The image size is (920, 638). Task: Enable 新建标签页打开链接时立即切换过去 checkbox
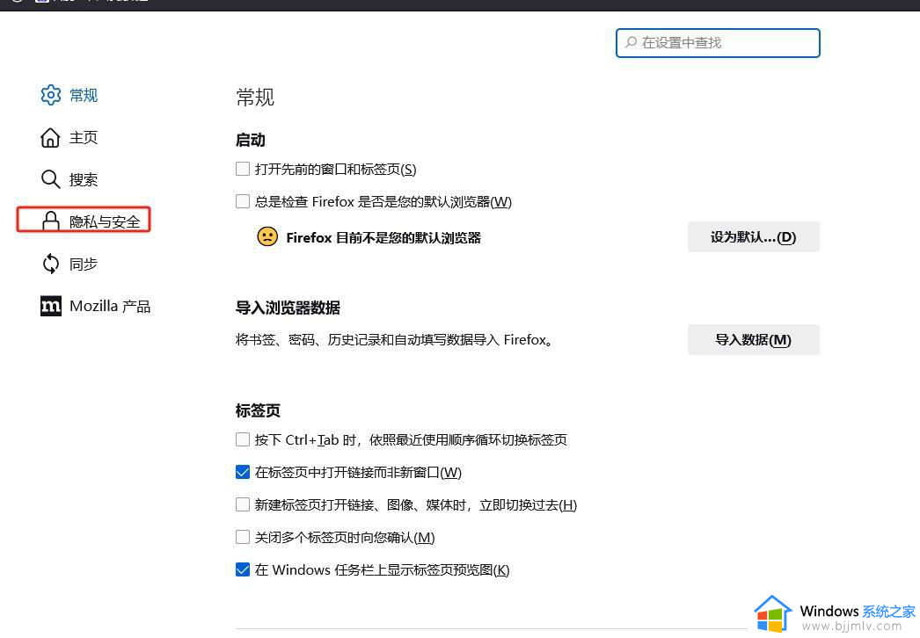(x=243, y=505)
